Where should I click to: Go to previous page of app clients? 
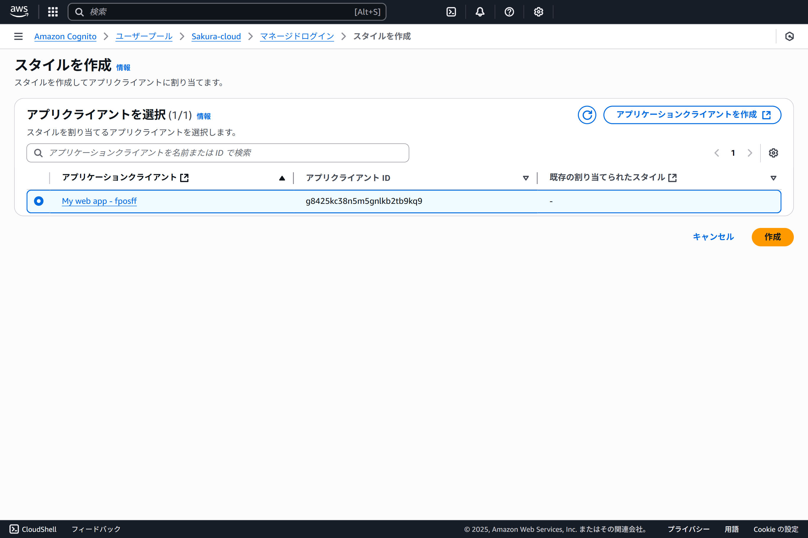coord(717,153)
